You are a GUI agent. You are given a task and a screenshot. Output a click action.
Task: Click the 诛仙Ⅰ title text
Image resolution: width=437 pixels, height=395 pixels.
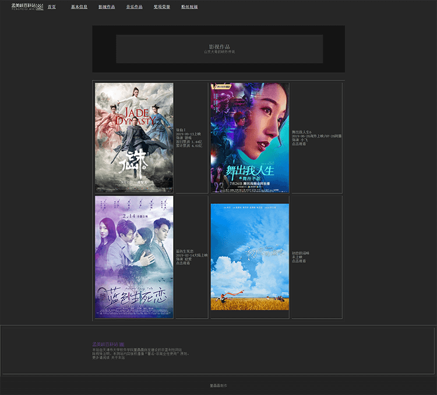(181, 130)
